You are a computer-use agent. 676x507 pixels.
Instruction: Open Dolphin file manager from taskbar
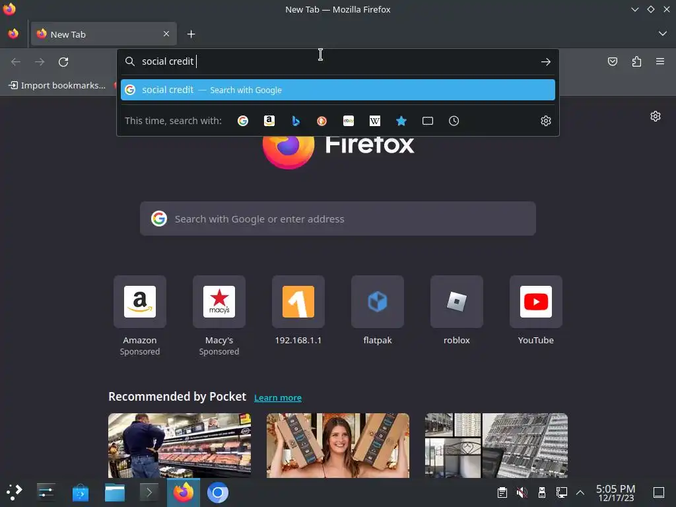click(x=115, y=492)
